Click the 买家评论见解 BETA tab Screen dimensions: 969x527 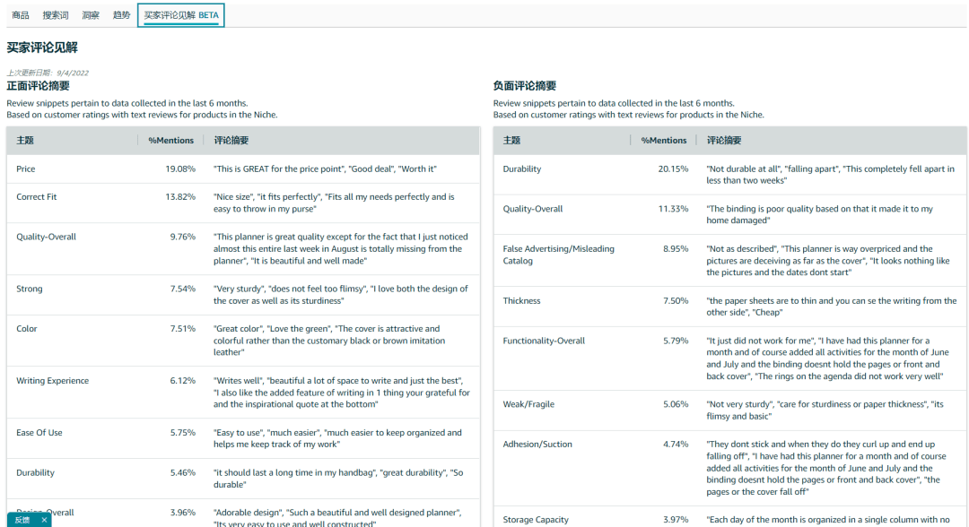(x=180, y=15)
